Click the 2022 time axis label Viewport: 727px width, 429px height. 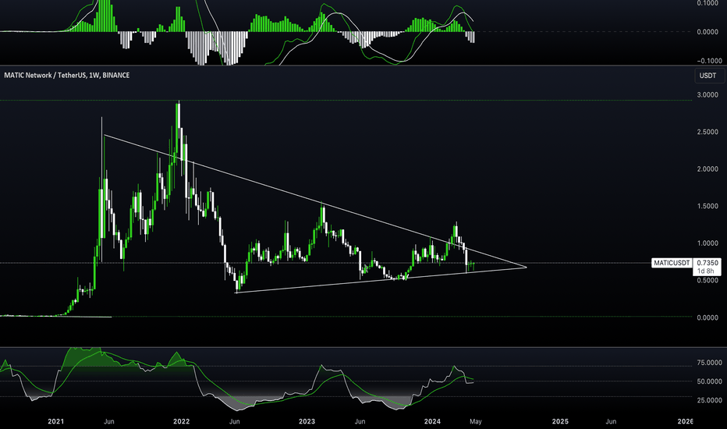181,421
